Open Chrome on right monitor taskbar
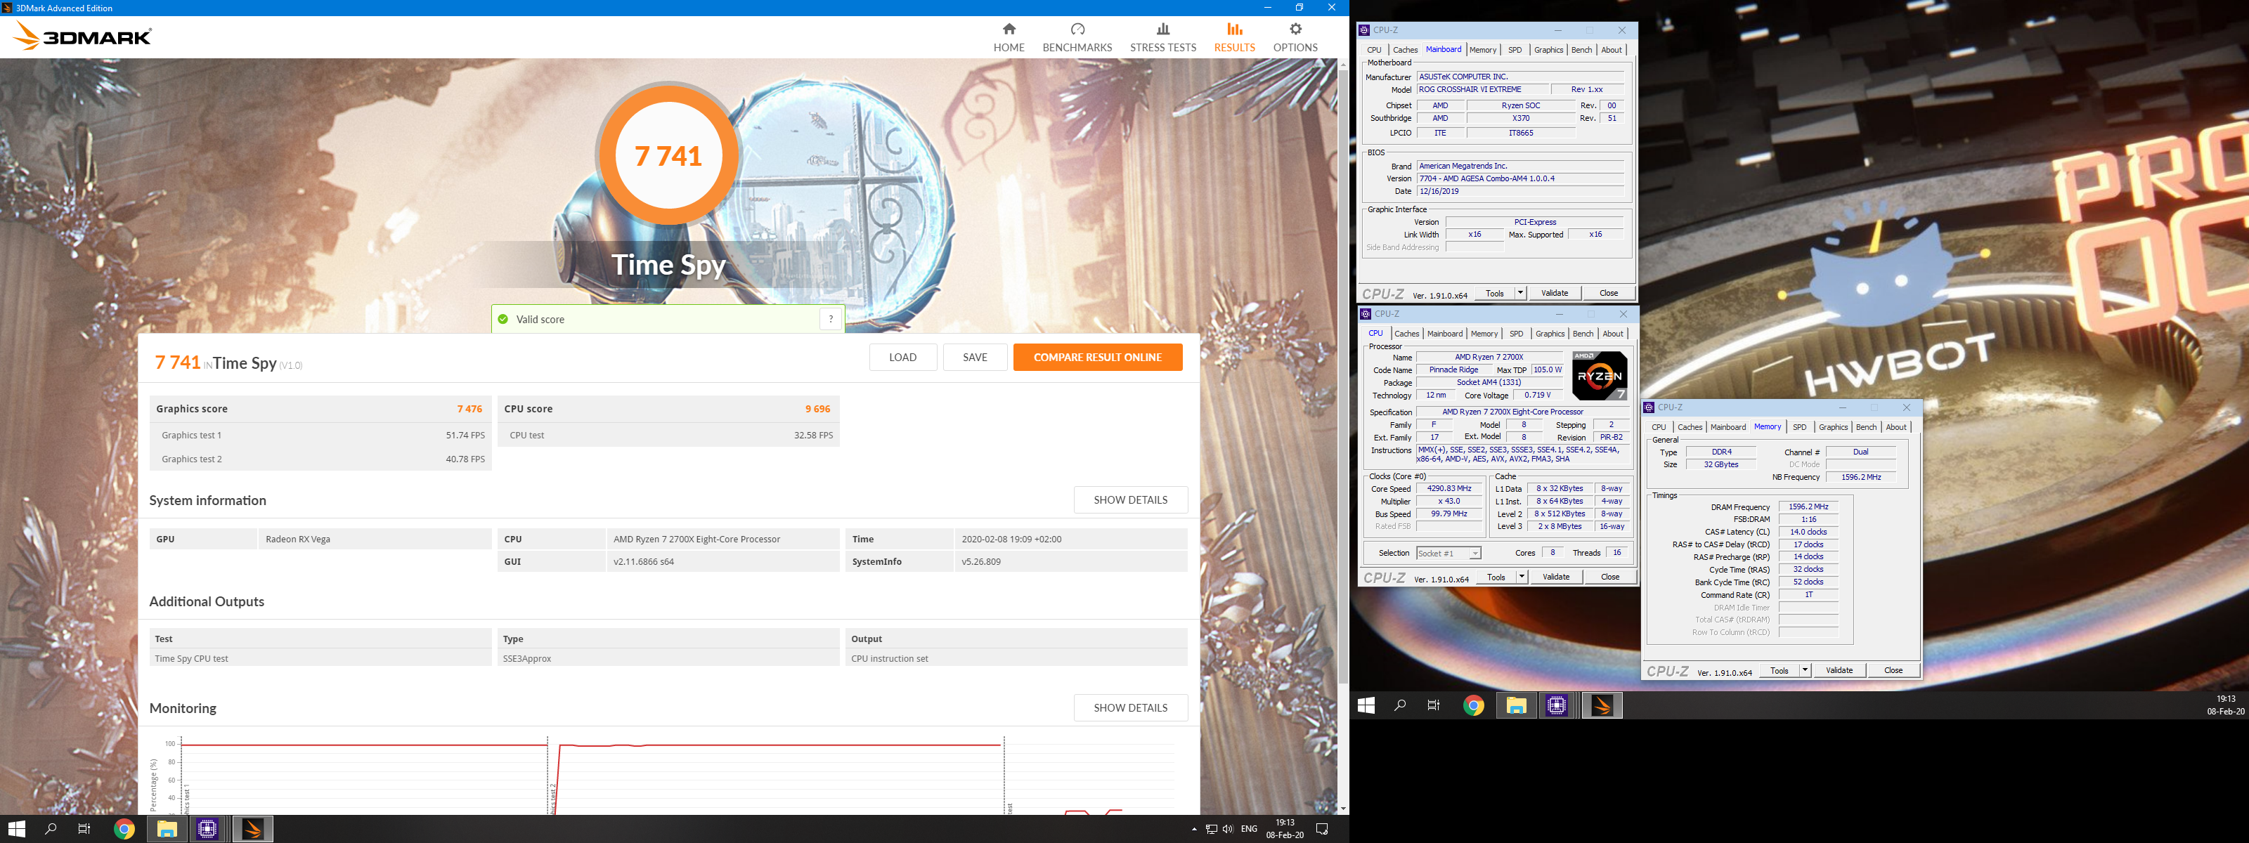The width and height of the screenshot is (2249, 843). 1474,705
